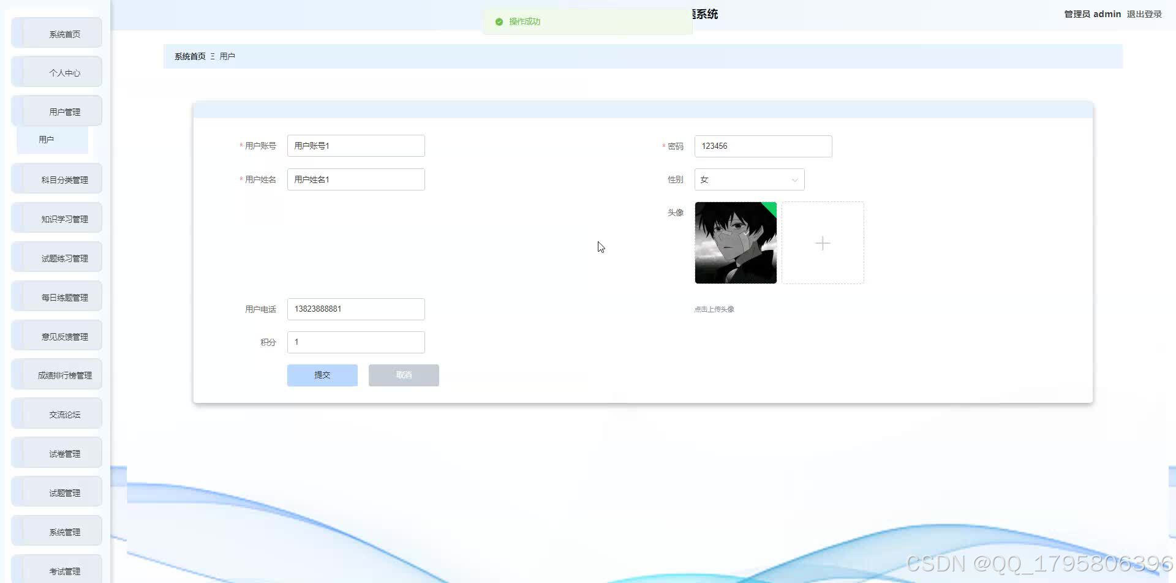The height and width of the screenshot is (583, 1176).
Task: Open 科目分类管理 menu
Action: pyautogui.click(x=57, y=179)
